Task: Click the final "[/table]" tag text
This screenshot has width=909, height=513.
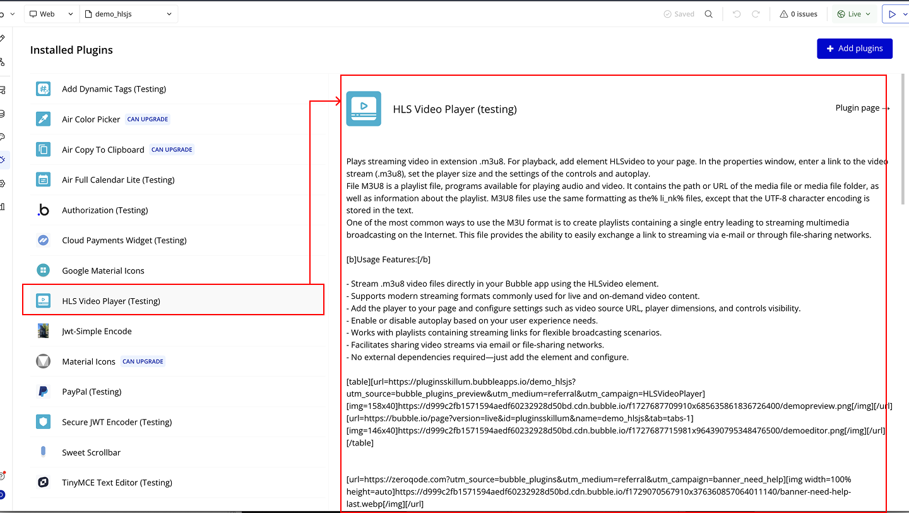Action: pos(360,442)
